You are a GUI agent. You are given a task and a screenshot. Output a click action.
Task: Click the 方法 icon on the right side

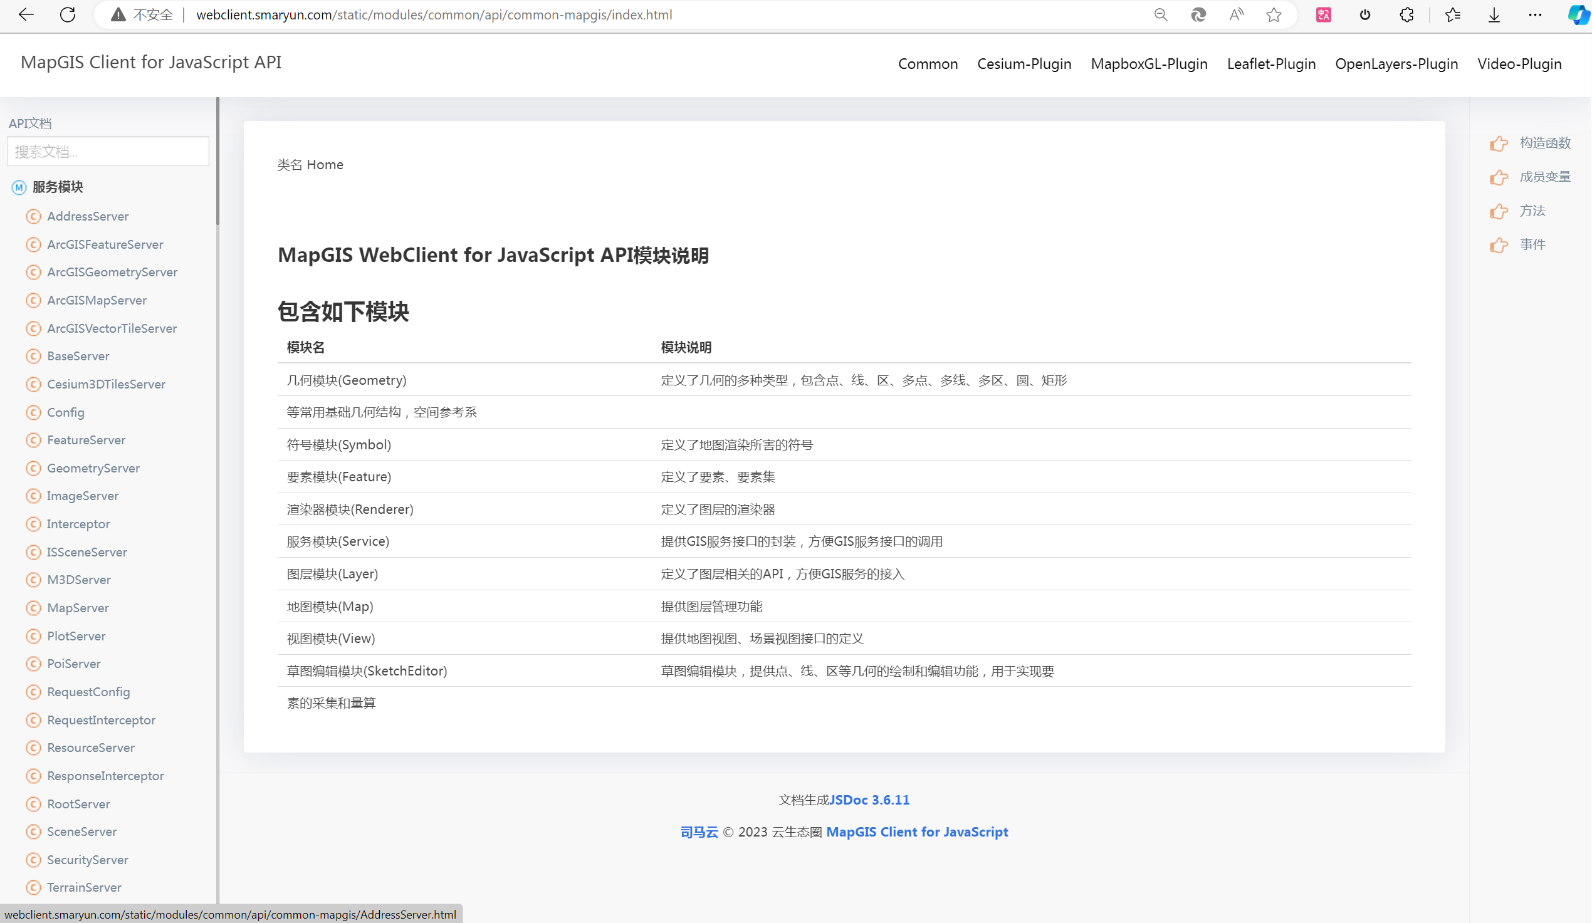click(1499, 211)
